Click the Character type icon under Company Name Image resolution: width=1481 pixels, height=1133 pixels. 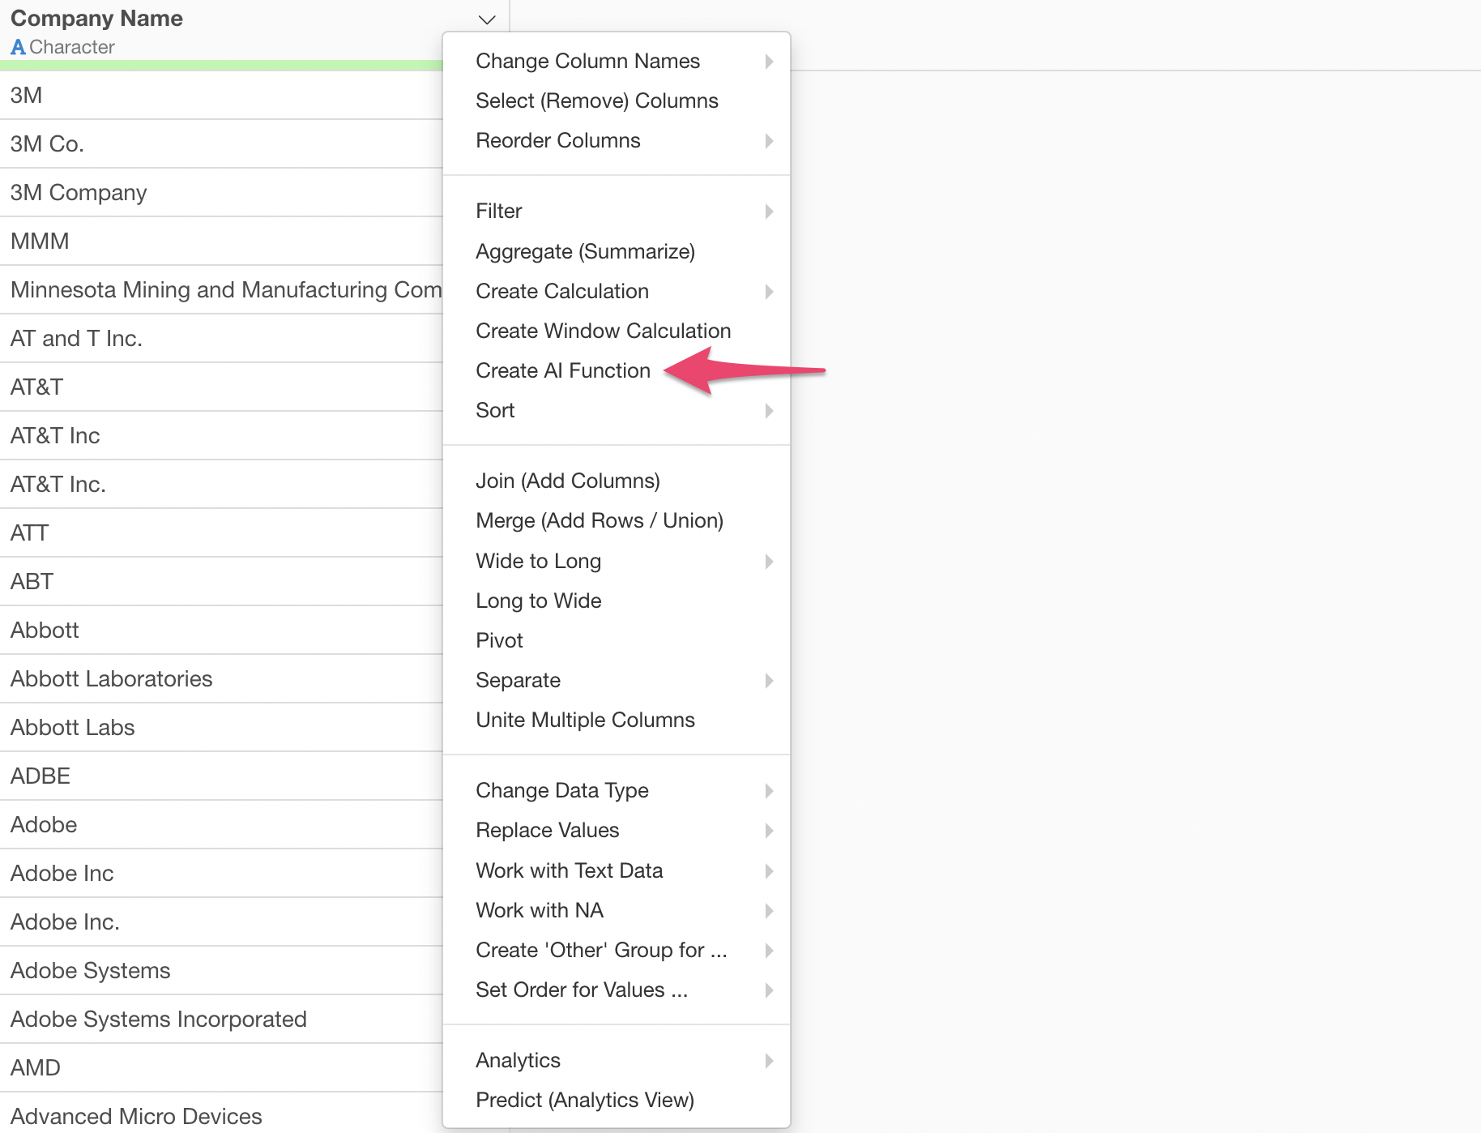18,47
